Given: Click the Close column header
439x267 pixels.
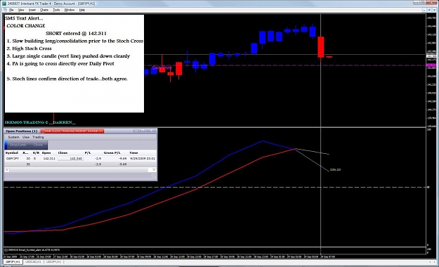Looking at the screenshot, I should point(63,152).
